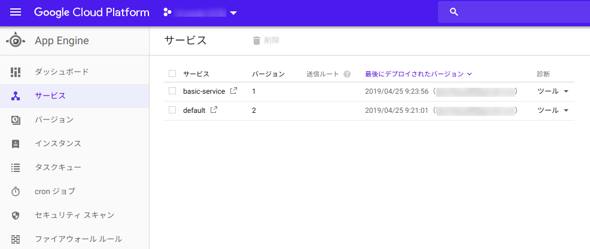Open the hamburger navigation menu

pos(16,13)
